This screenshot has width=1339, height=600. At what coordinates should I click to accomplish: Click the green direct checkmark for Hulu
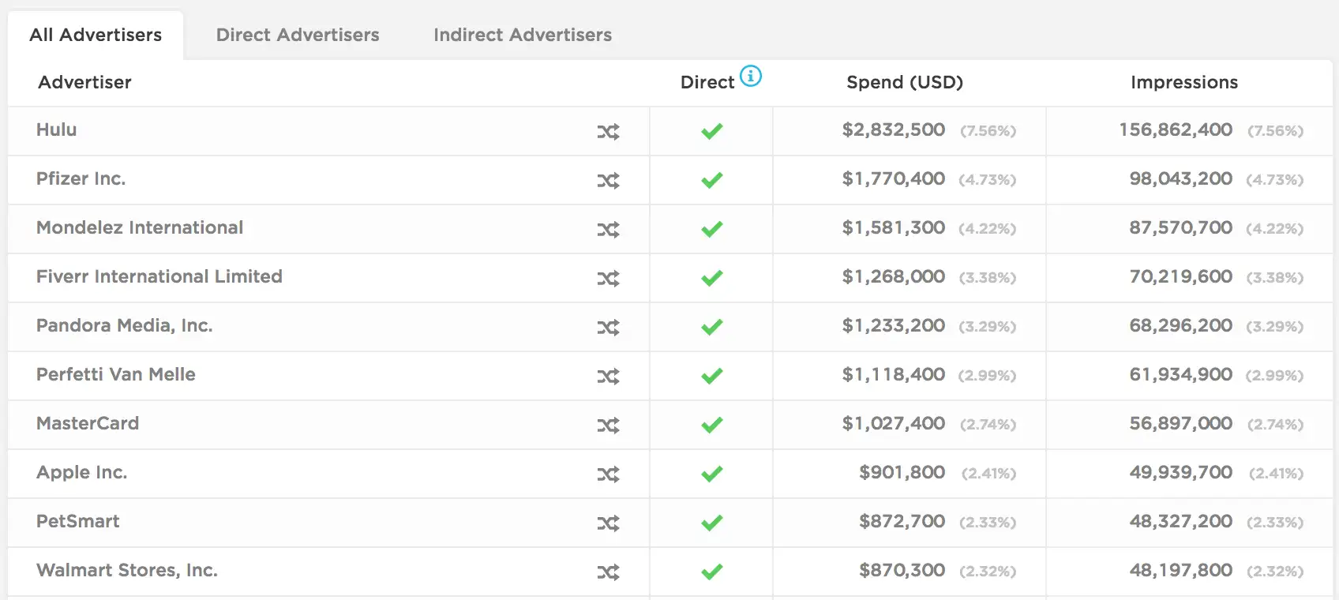(x=712, y=131)
